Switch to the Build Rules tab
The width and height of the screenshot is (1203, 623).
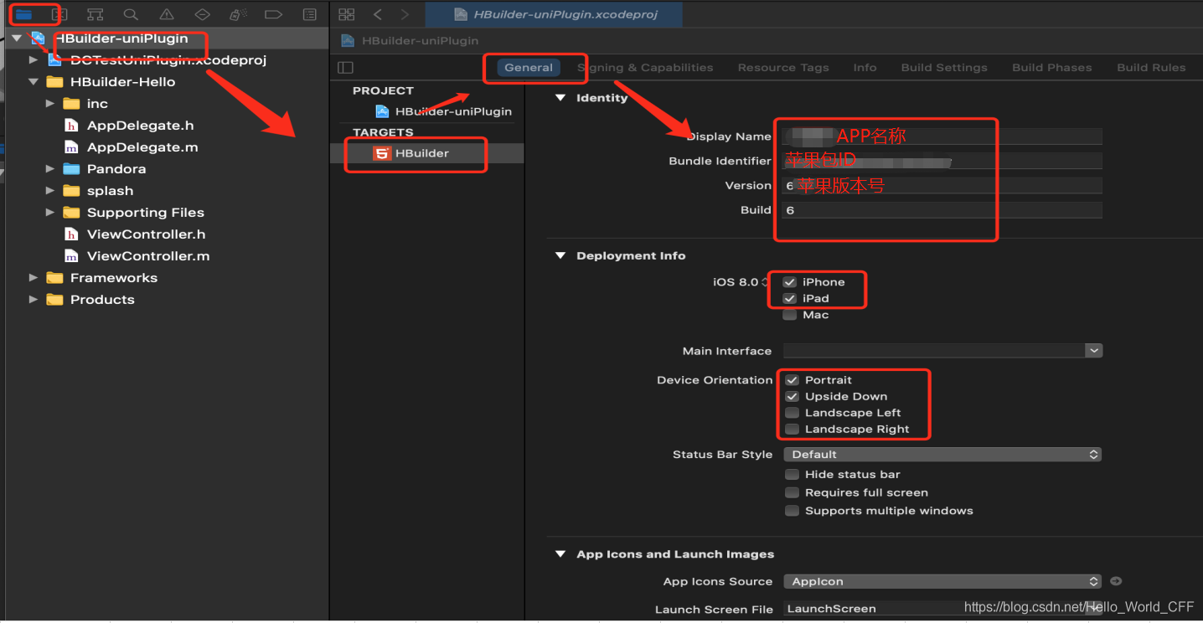tap(1151, 68)
